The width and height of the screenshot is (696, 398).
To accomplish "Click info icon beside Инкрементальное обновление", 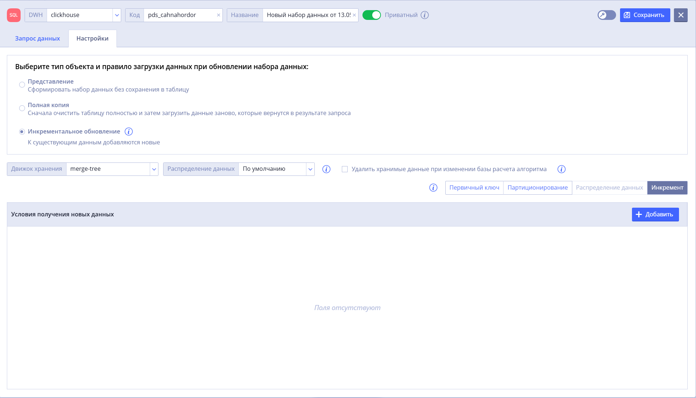I will [x=128, y=131].
